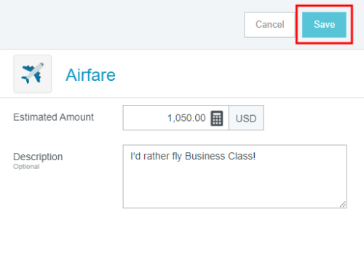Click the word 'rather' in description
This screenshot has height=268, width=364.
point(157,157)
